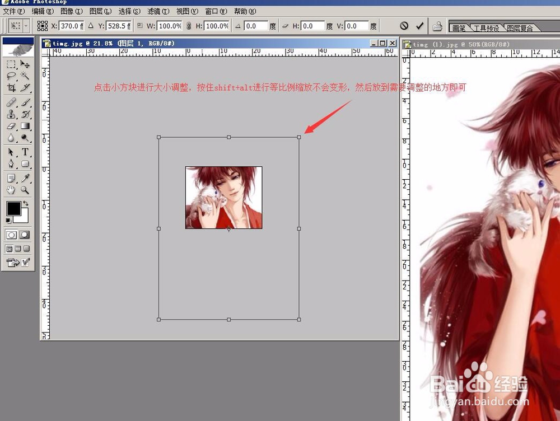This screenshot has width=560, height=421.
Task: Select the Lasso tool
Action: point(11,76)
